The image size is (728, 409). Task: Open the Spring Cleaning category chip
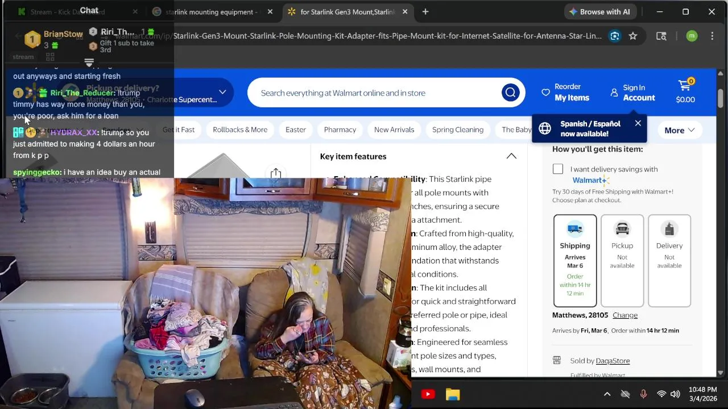[458, 130]
